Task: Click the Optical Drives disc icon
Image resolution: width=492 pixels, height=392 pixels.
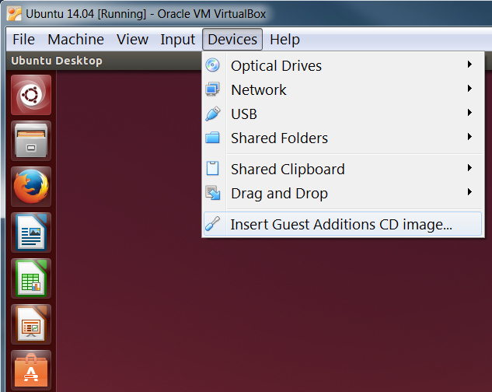Action: 213,65
